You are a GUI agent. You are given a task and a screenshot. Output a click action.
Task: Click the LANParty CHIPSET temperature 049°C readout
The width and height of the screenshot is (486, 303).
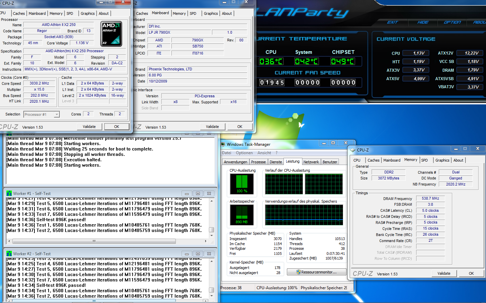click(343, 61)
